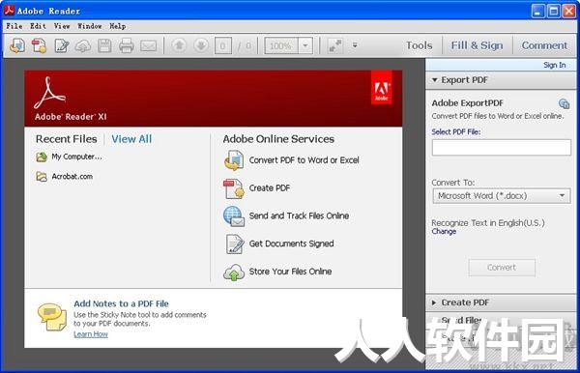
Task: Click the Adobe Reader title bar icon
Action: coord(9,11)
